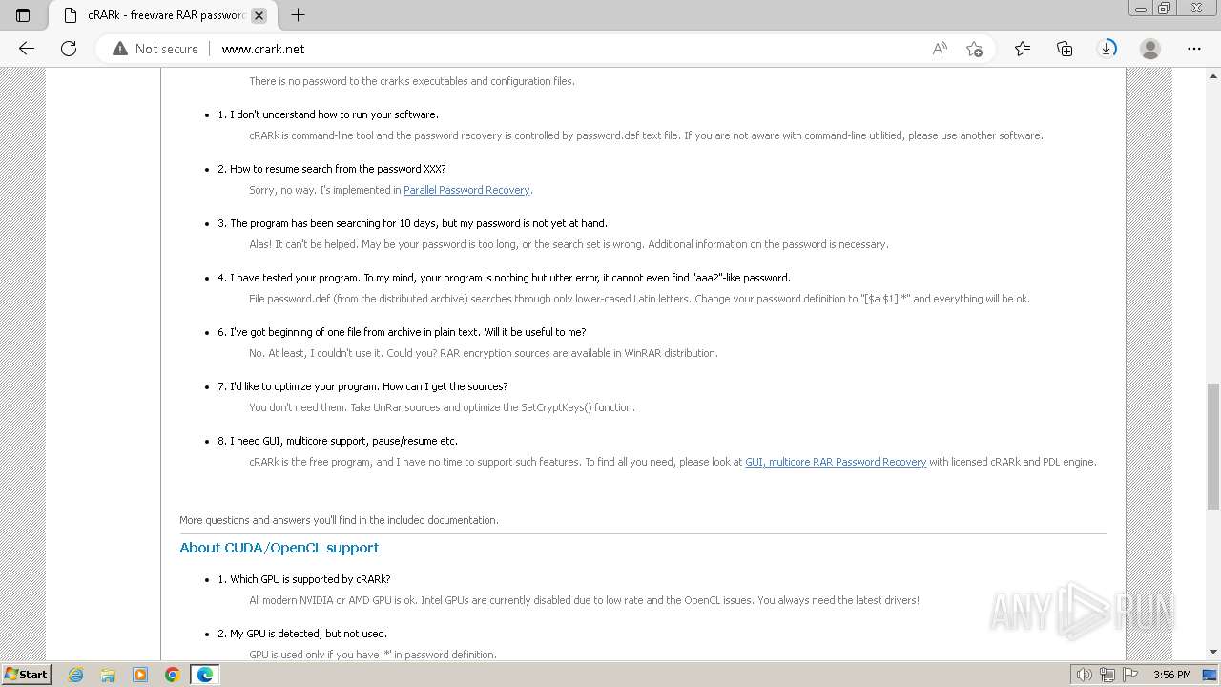Open the browser profile avatar

pyautogui.click(x=1150, y=49)
